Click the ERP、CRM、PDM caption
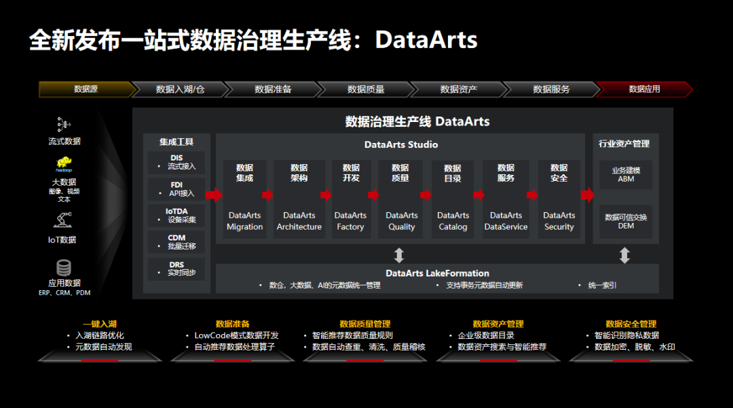 pyautogui.click(x=64, y=293)
